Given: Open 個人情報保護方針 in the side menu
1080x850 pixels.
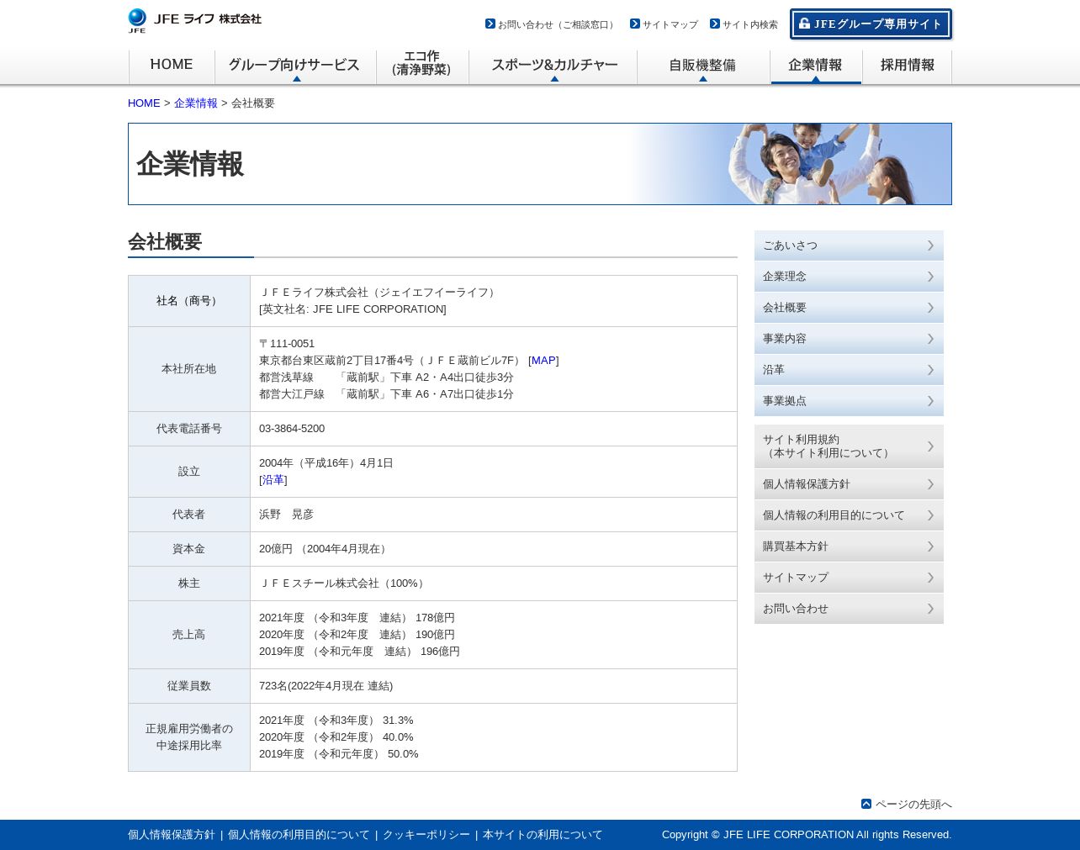Looking at the screenshot, I should tap(849, 484).
